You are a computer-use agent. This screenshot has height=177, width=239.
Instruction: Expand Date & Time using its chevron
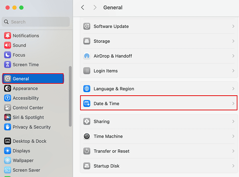(233, 104)
